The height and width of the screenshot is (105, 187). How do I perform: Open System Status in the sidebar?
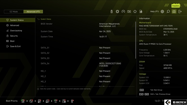[18, 20]
